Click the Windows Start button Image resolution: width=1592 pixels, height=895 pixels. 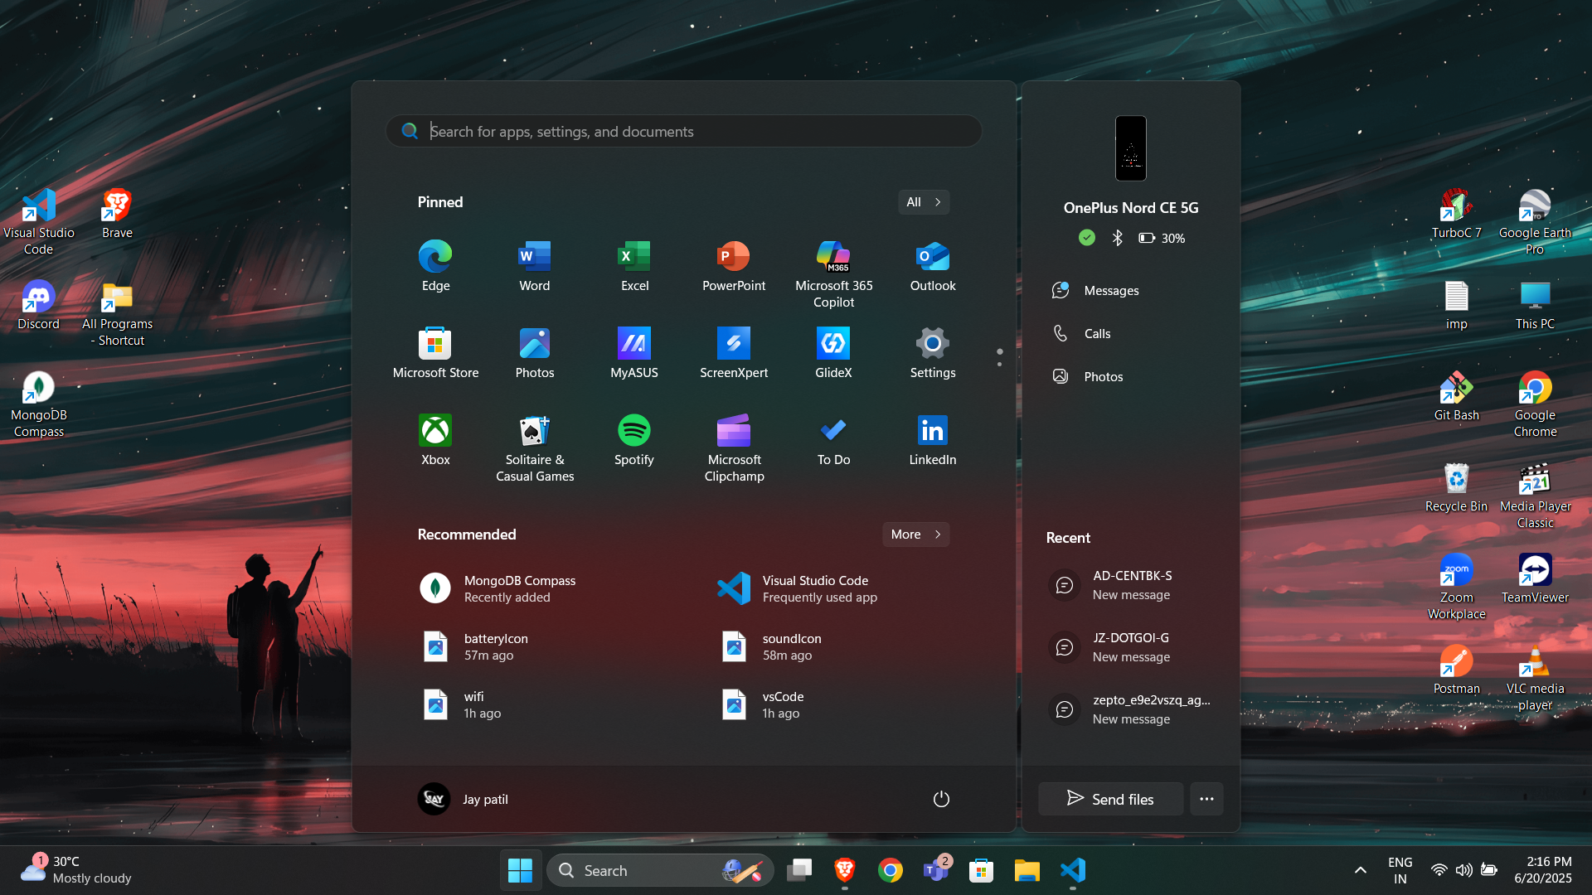[x=520, y=870]
